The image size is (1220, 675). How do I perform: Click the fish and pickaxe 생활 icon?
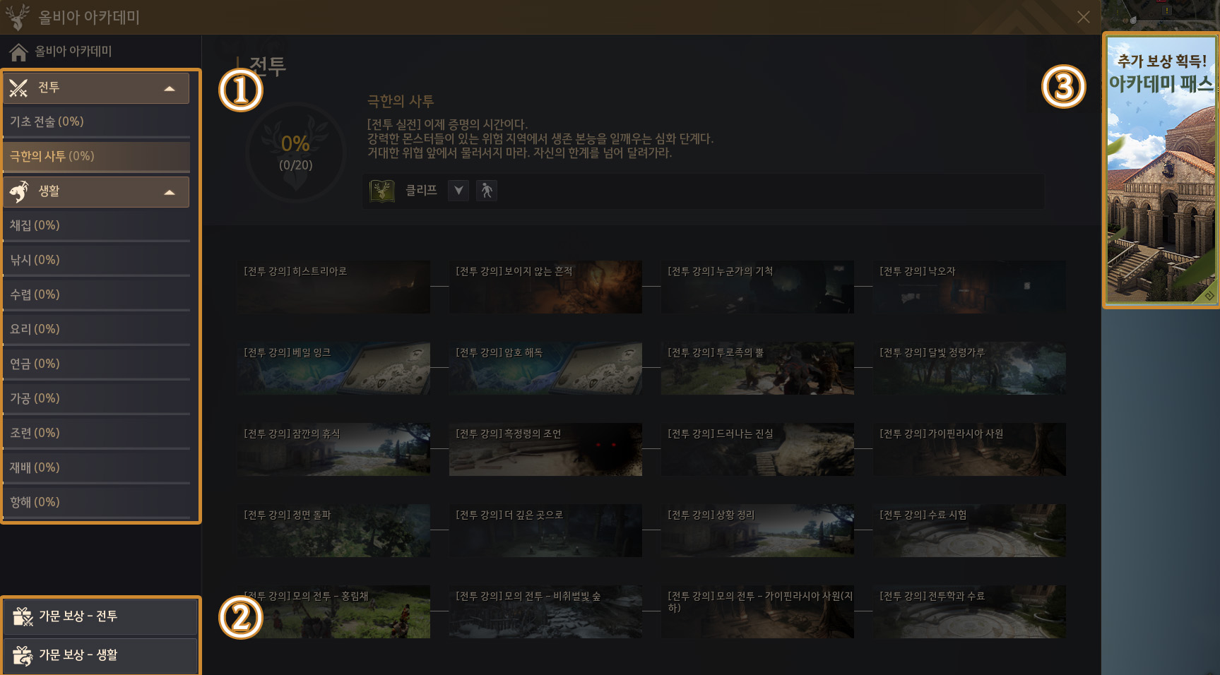[x=19, y=191]
